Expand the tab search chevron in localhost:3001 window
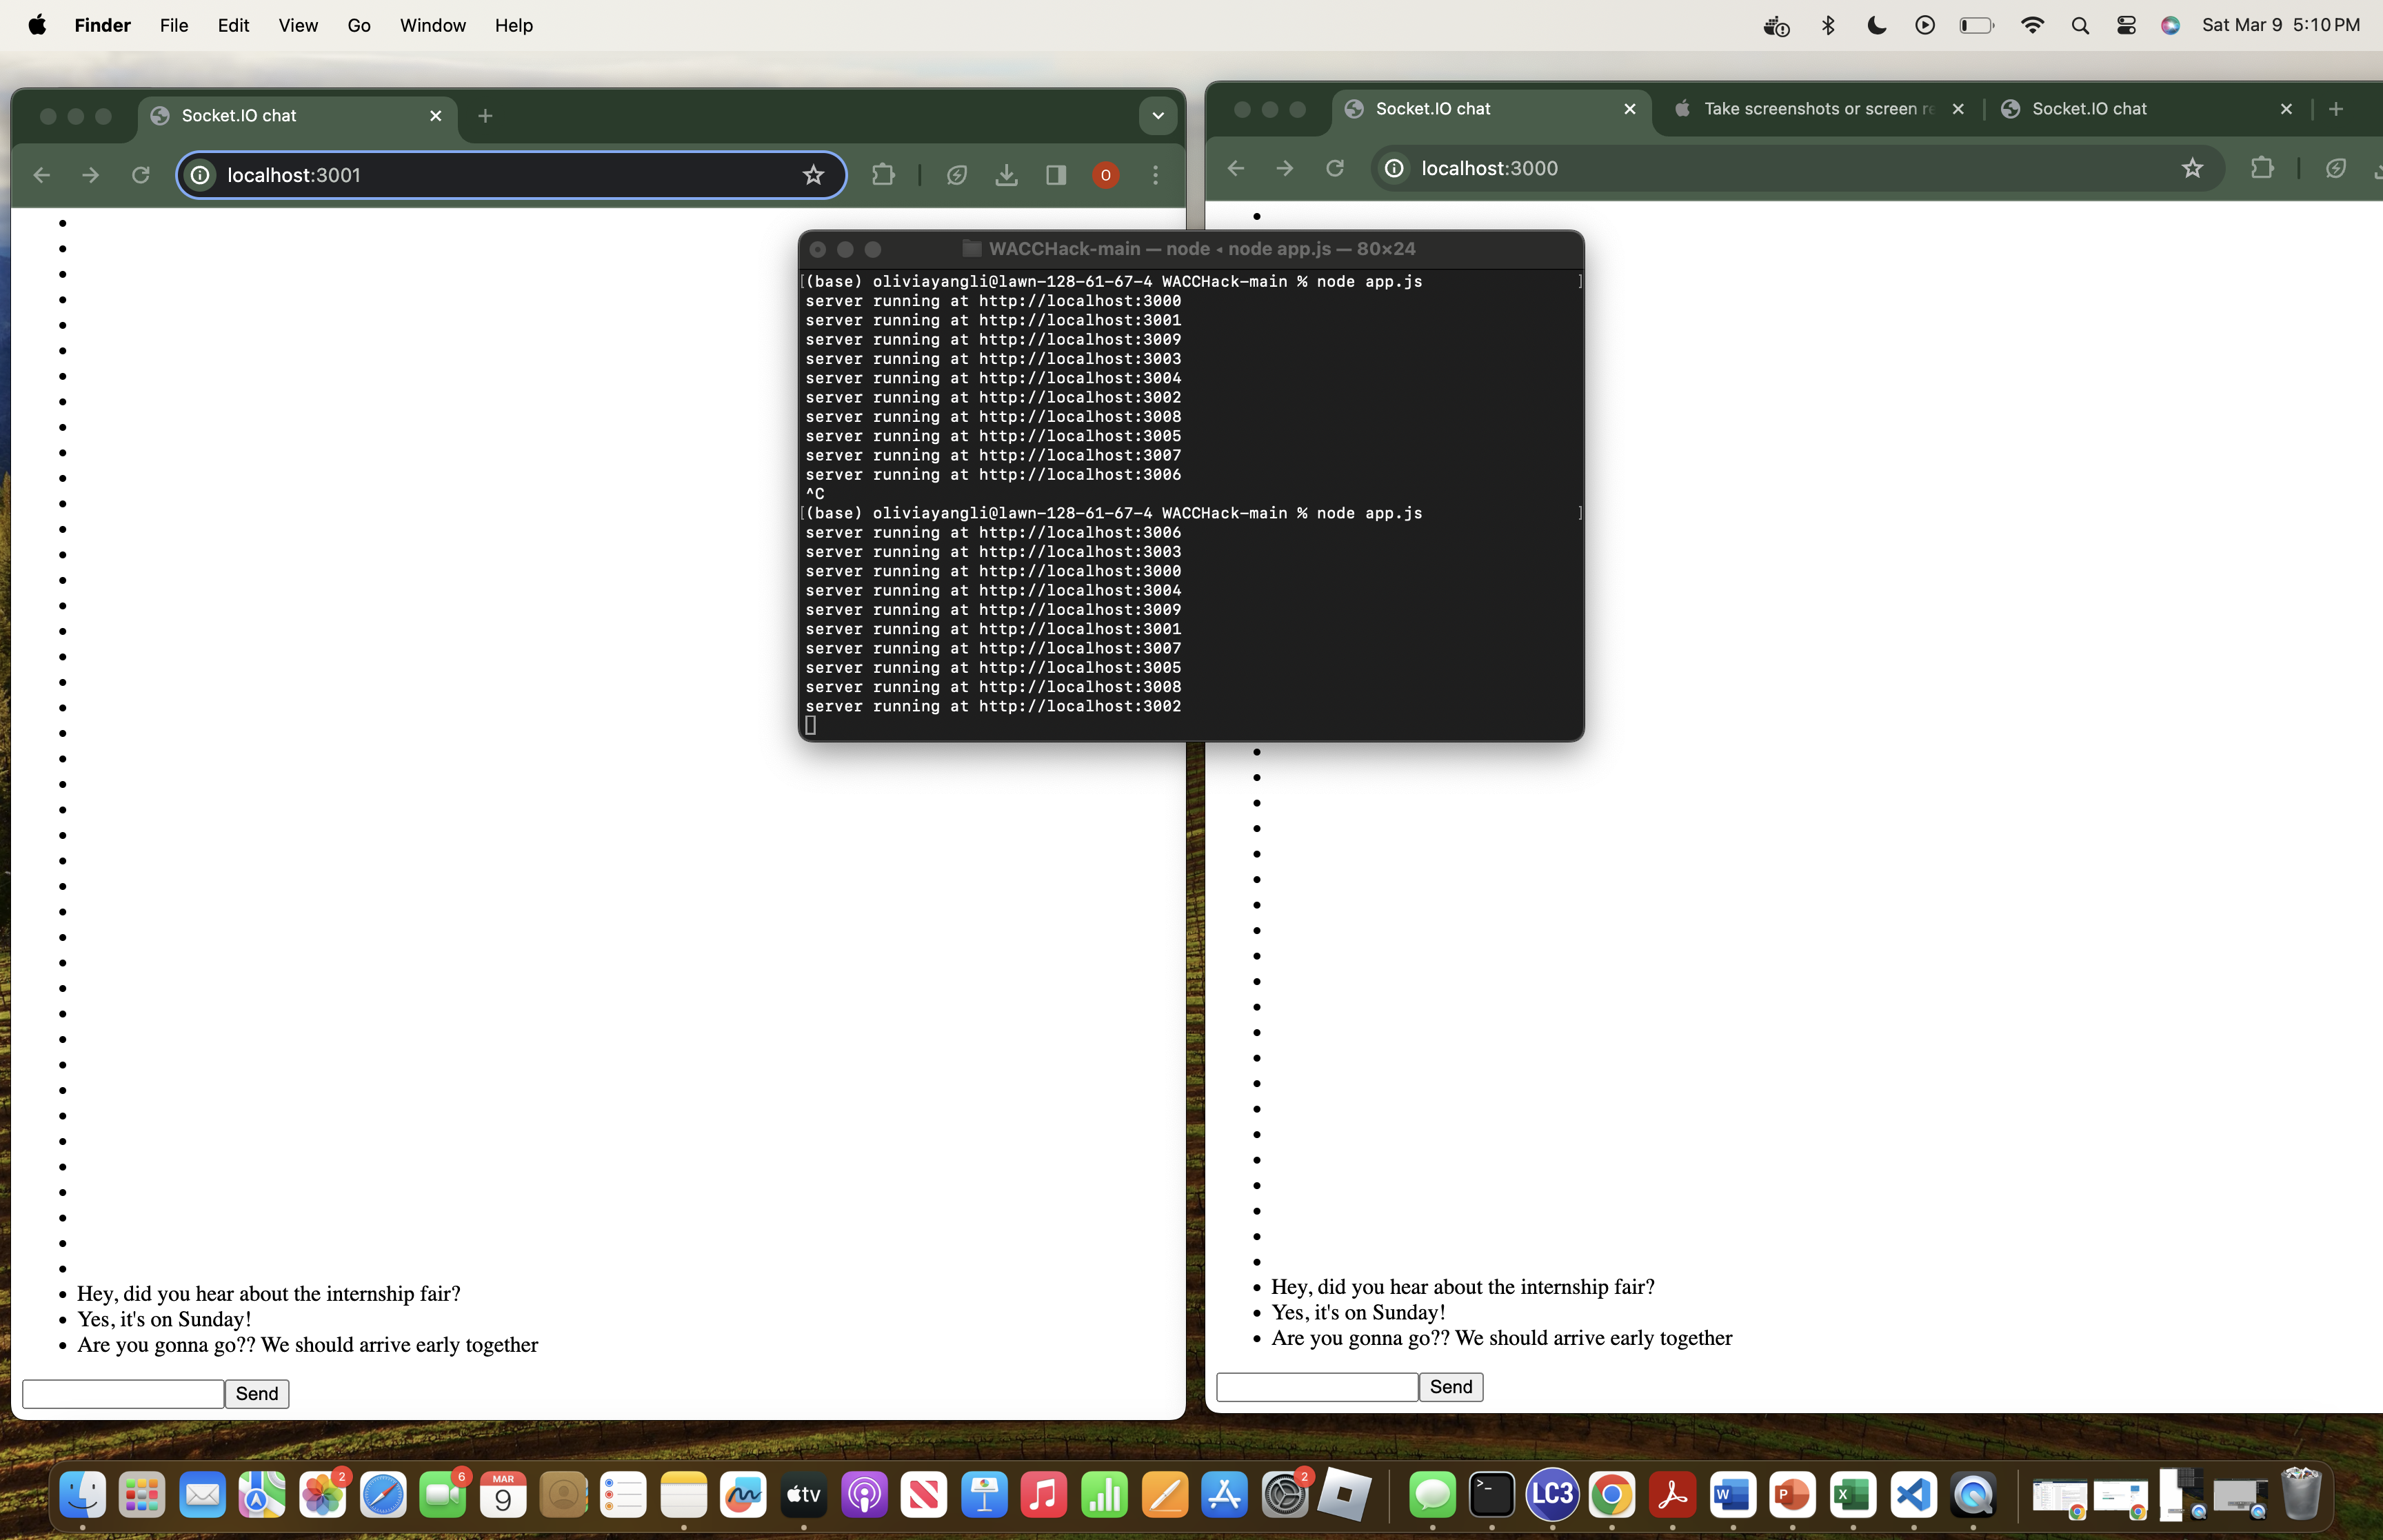The width and height of the screenshot is (2383, 1540). 1157,116
